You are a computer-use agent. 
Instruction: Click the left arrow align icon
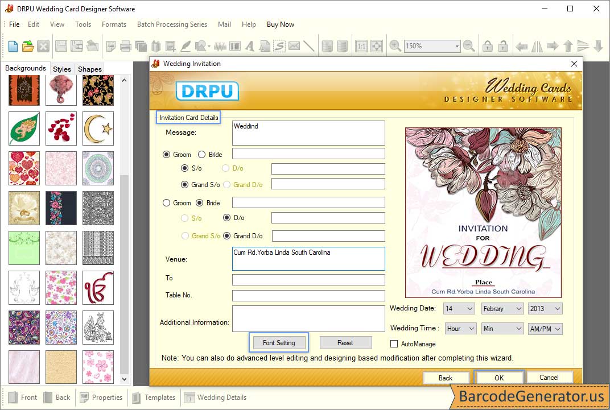click(521, 47)
